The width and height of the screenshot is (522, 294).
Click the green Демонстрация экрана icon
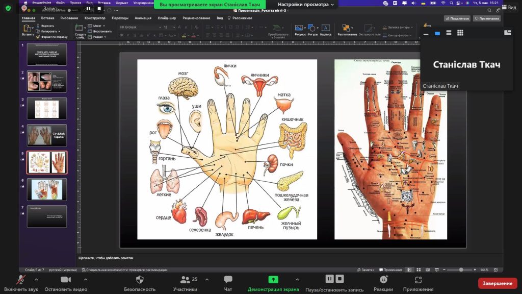(273, 279)
